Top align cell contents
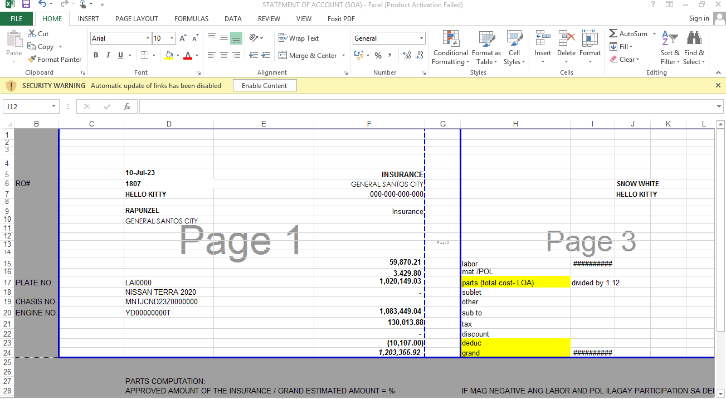The height and width of the screenshot is (399, 726). (212, 38)
